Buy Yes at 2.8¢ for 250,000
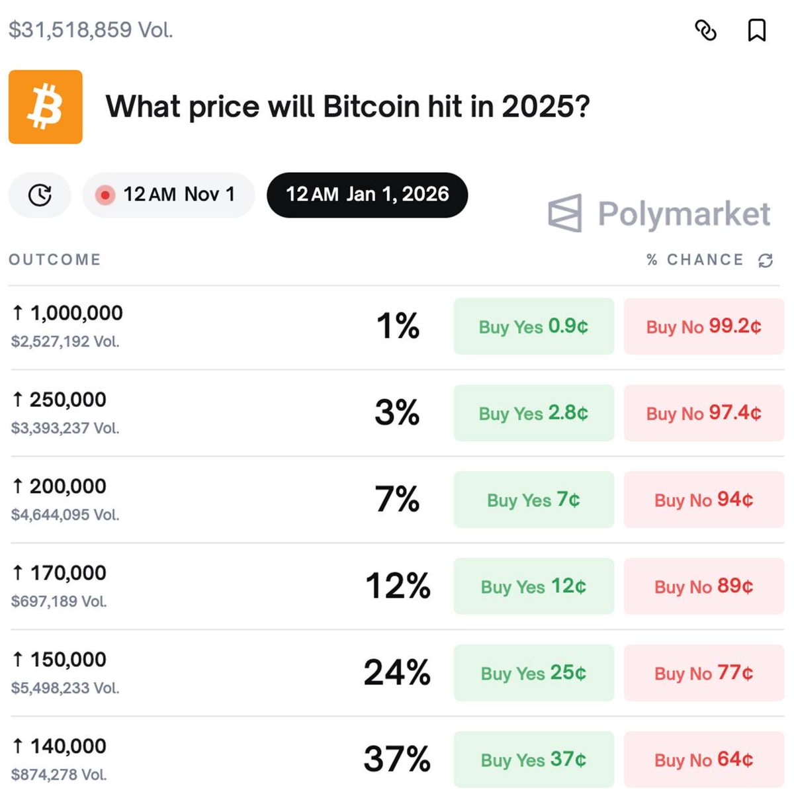The height and width of the screenshot is (794, 794). [x=534, y=413]
